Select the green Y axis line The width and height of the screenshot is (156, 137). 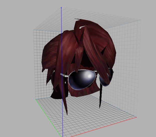48,118
